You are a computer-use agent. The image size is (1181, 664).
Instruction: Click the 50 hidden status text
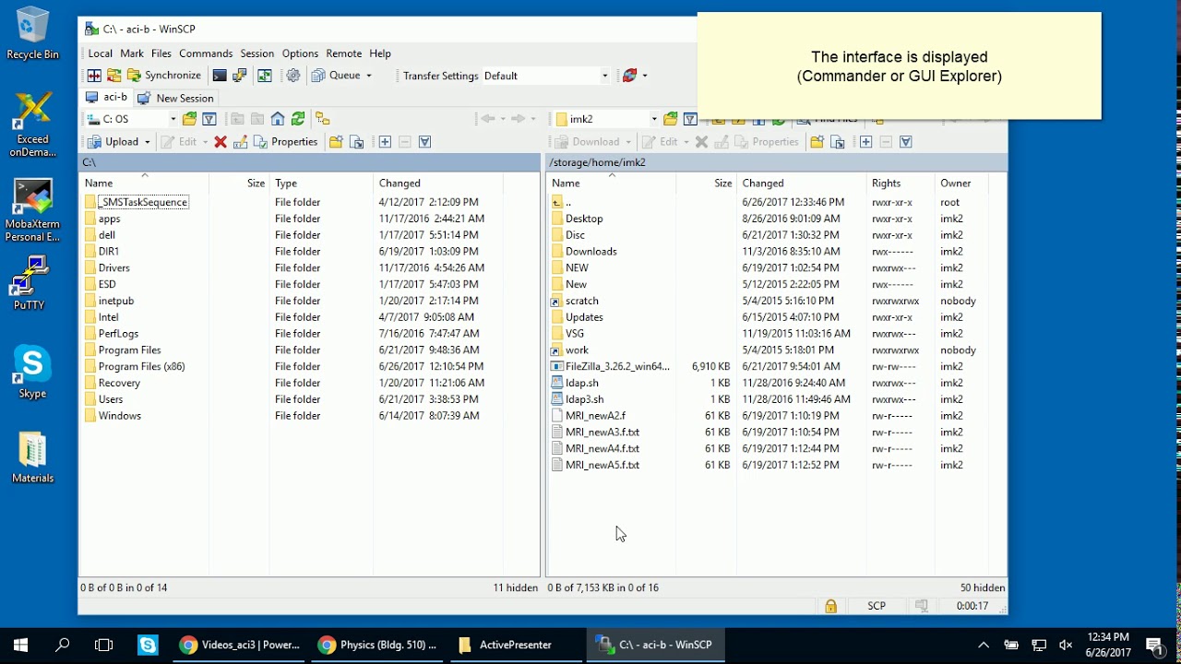[983, 587]
